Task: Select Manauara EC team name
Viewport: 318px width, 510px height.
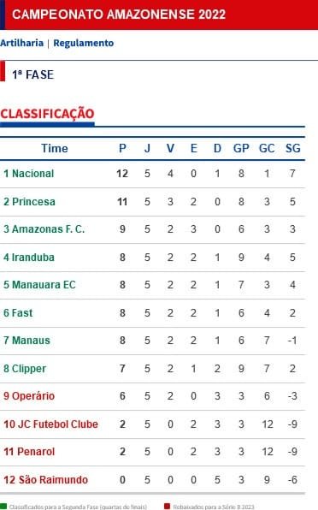Action: point(44,285)
